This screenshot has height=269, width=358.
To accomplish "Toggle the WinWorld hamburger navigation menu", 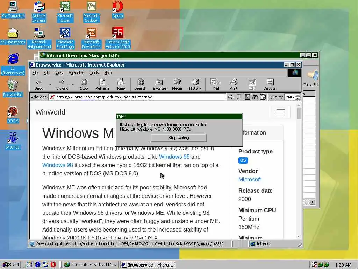I will pos(281,112).
